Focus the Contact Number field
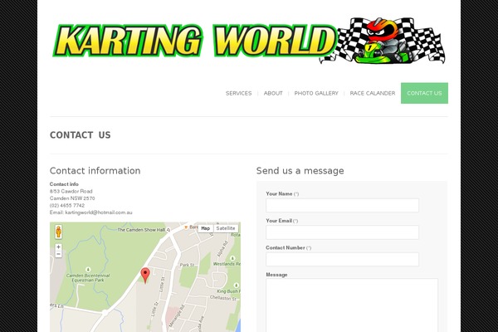 (342, 259)
